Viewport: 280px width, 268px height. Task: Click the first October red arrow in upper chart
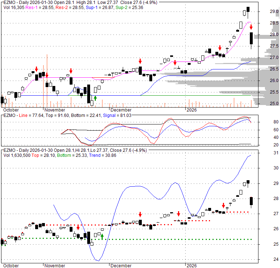(36, 69)
